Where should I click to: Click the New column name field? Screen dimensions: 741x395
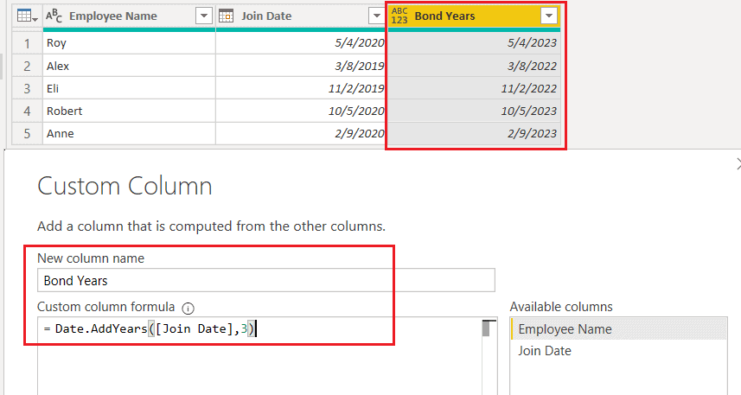(x=266, y=280)
